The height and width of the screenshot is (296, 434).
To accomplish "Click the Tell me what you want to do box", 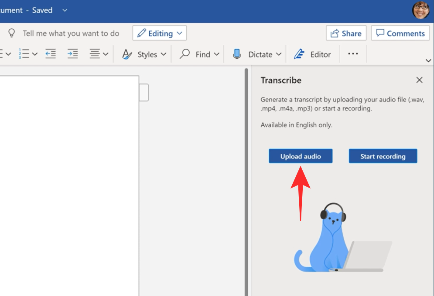I will pos(71,34).
